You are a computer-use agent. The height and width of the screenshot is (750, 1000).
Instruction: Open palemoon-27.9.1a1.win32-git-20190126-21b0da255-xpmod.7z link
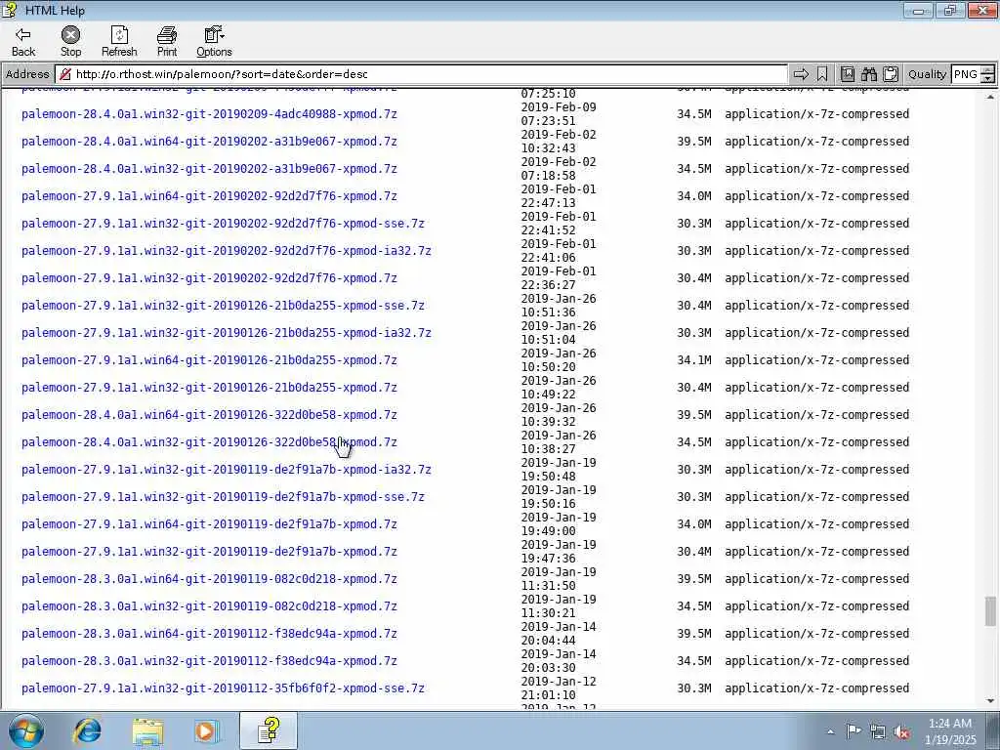click(x=209, y=388)
